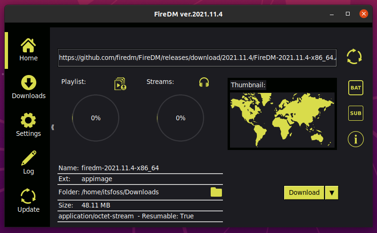
Task: Click the playlist download icon
Action: [x=120, y=84]
